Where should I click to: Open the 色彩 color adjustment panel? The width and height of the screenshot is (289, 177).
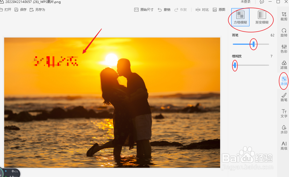click(x=284, y=49)
